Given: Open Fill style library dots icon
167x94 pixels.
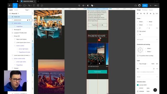Looking at the screenshot, I should (x=154, y=69).
